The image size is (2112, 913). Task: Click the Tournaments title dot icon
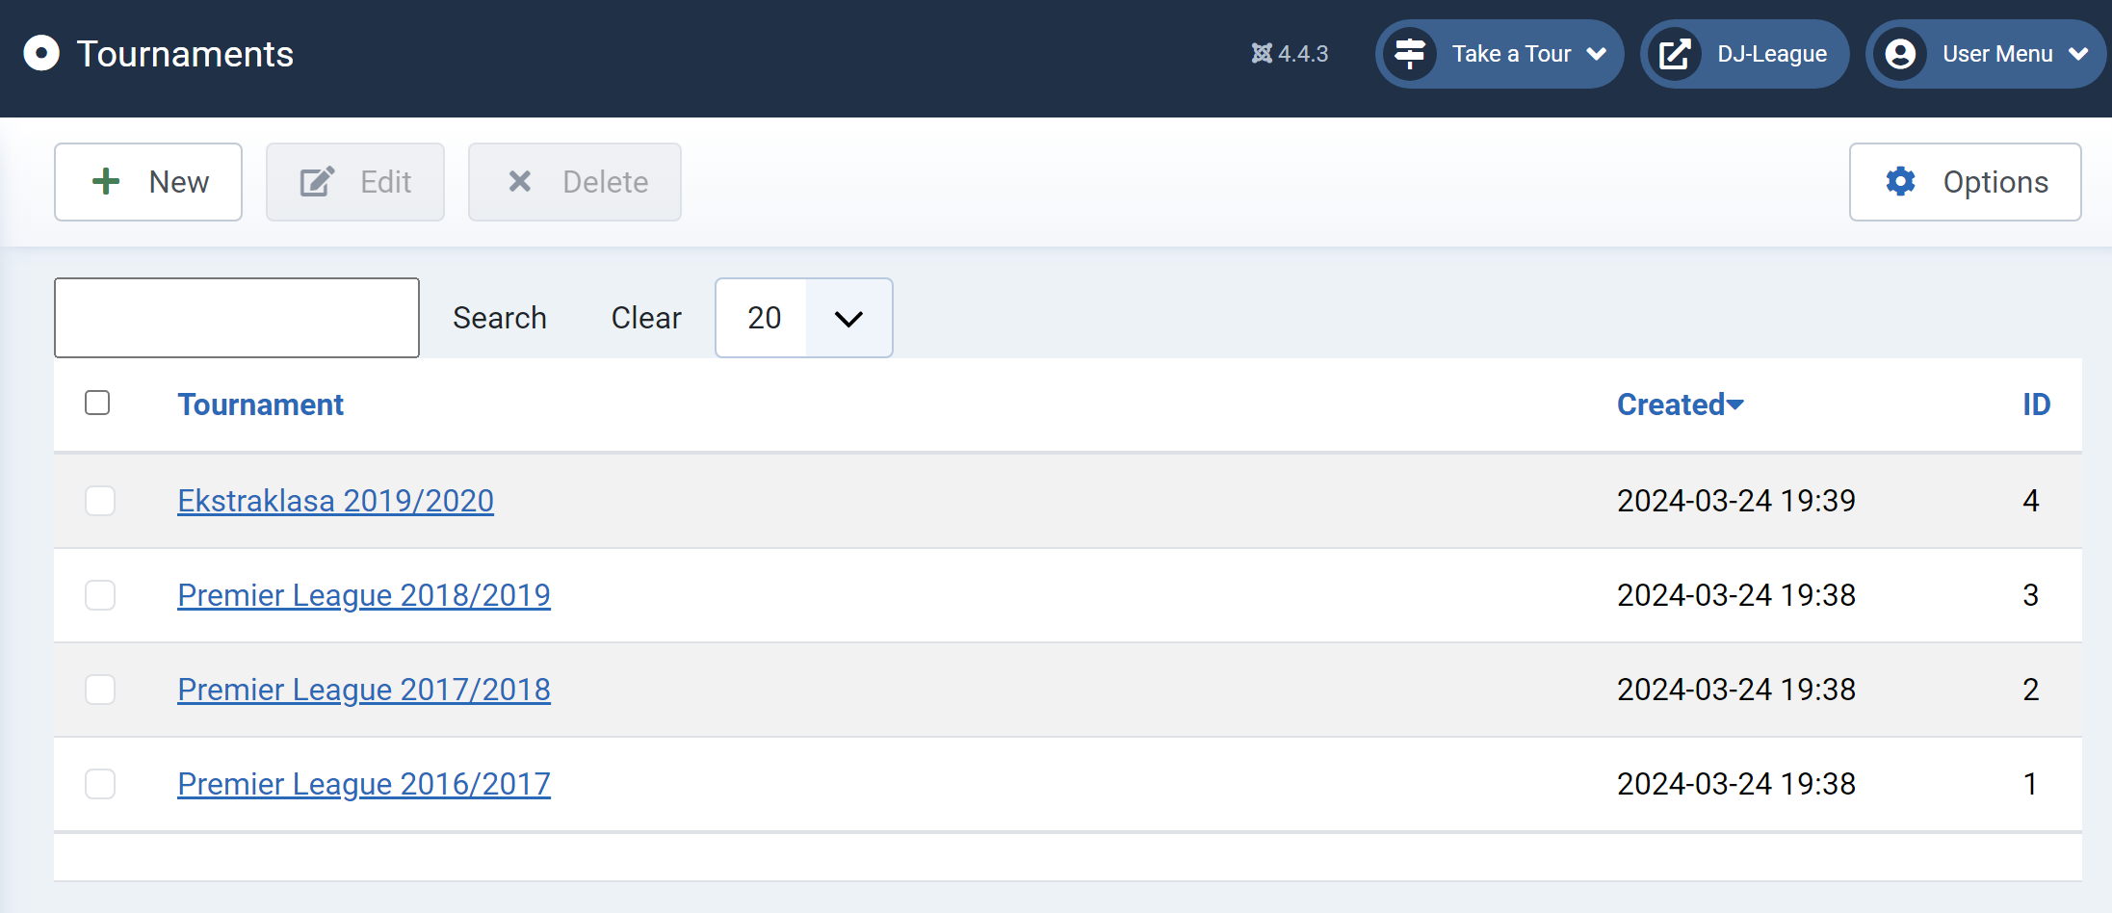tap(41, 54)
